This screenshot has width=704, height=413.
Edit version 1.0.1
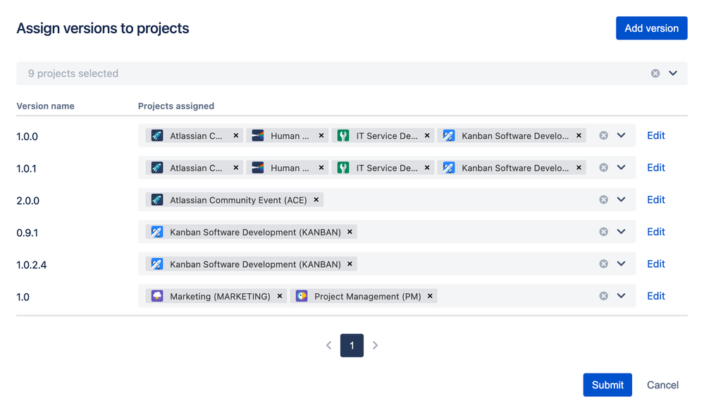pos(655,168)
